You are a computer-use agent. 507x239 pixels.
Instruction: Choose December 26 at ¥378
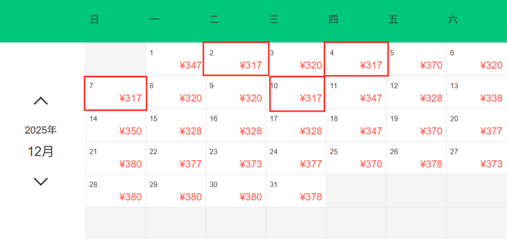pyautogui.click(x=417, y=158)
